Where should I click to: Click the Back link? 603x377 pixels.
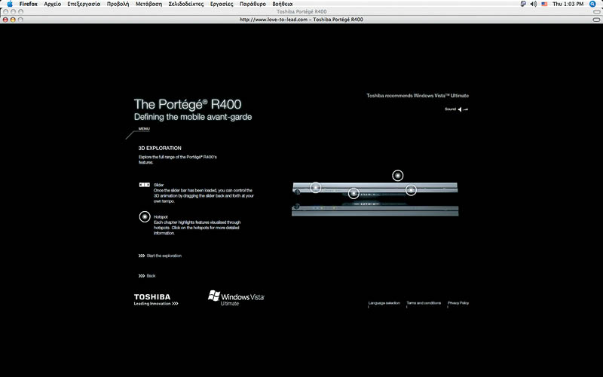click(147, 276)
